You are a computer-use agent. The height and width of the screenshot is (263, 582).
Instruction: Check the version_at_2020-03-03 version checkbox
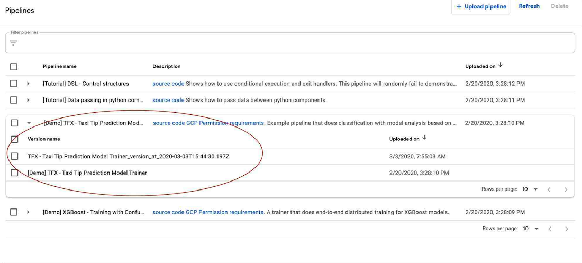tap(14, 157)
